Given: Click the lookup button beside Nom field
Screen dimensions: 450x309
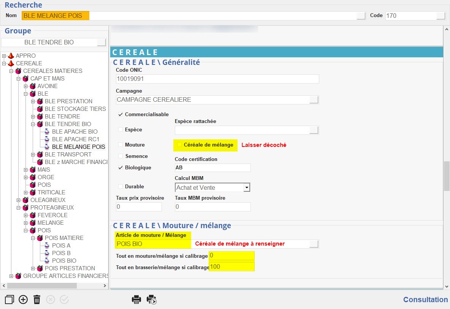Looking at the screenshot, I should tap(361, 16).
